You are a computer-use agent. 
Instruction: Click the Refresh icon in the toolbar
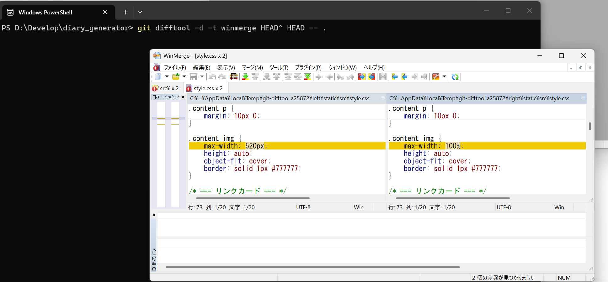click(455, 77)
